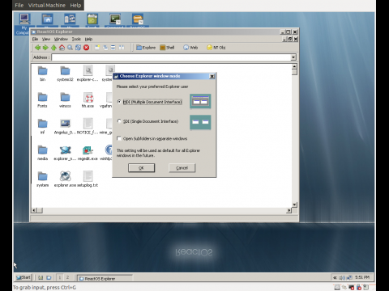Click the Home icon in Explorer toolbar
This screenshot has height=291, width=389.
pos(62,48)
